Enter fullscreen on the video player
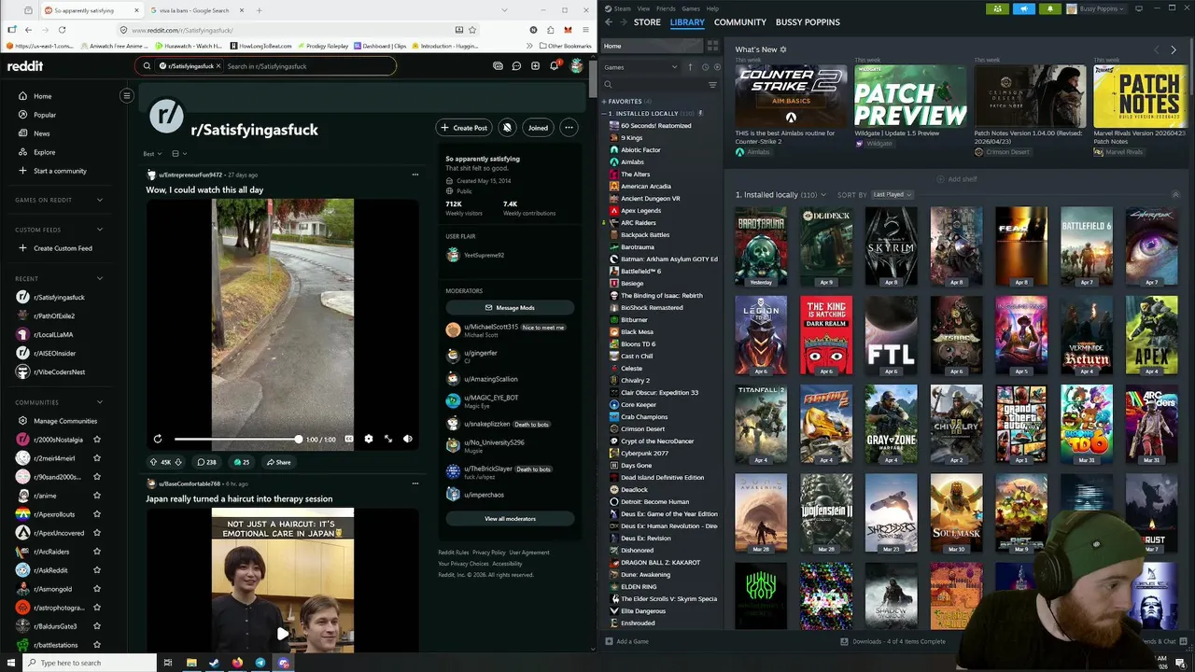 (x=388, y=439)
